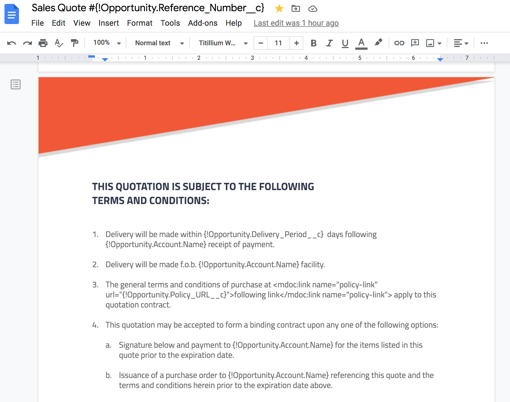Viewport: 510px width, 402px height.
Task: Open the Insert link icon
Action: click(399, 43)
